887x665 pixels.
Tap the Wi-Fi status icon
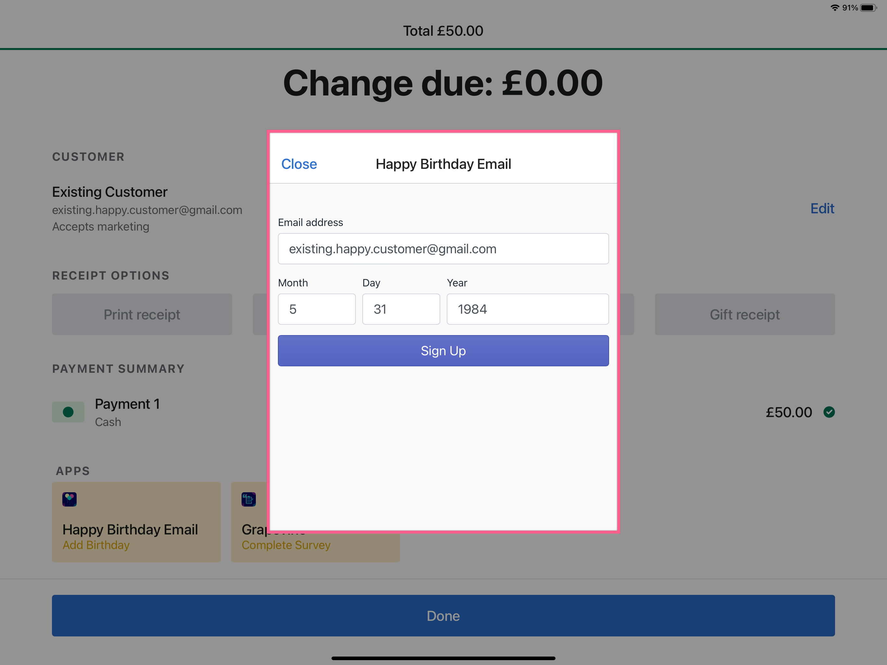click(x=834, y=8)
